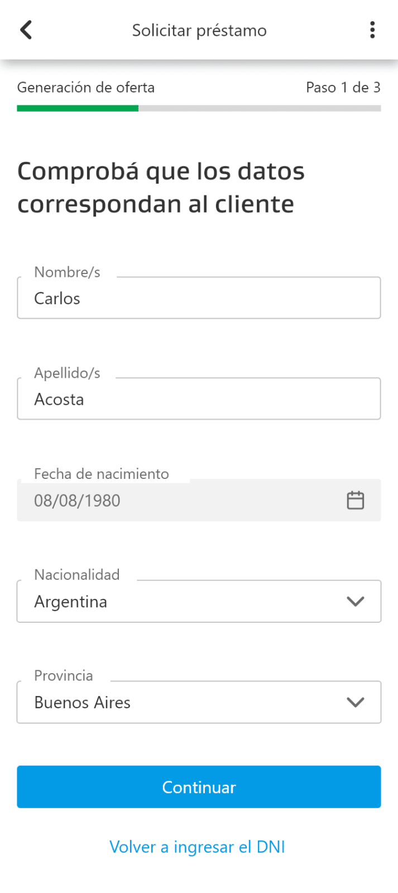This screenshot has height=893, width=398.
Task: Focus the Nombre/s field containing Carlos
Action: point(199,297)
